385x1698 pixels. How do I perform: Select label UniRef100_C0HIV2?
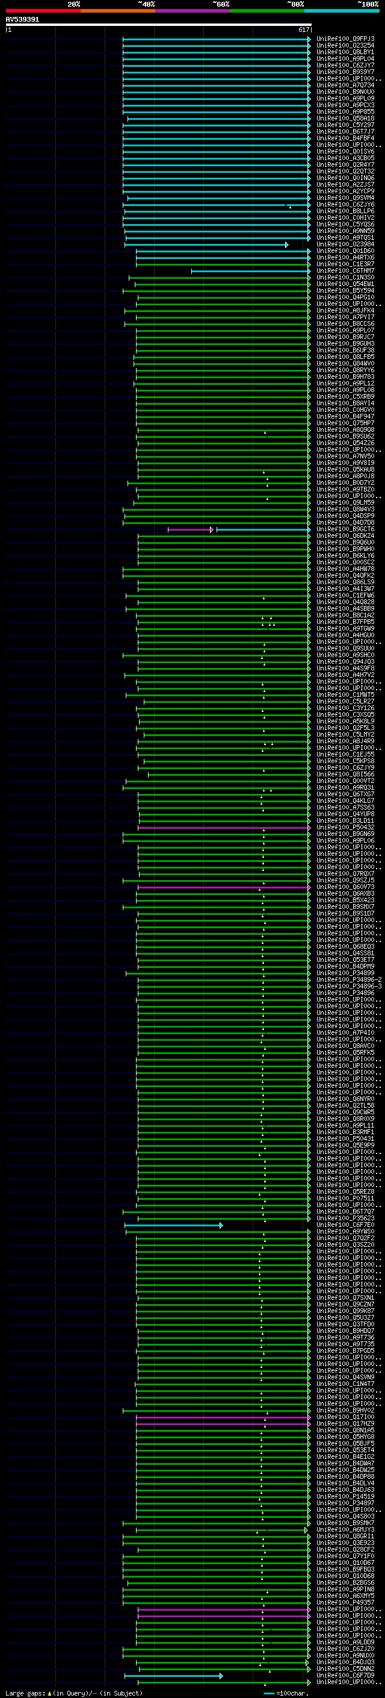tap(345, 217)
